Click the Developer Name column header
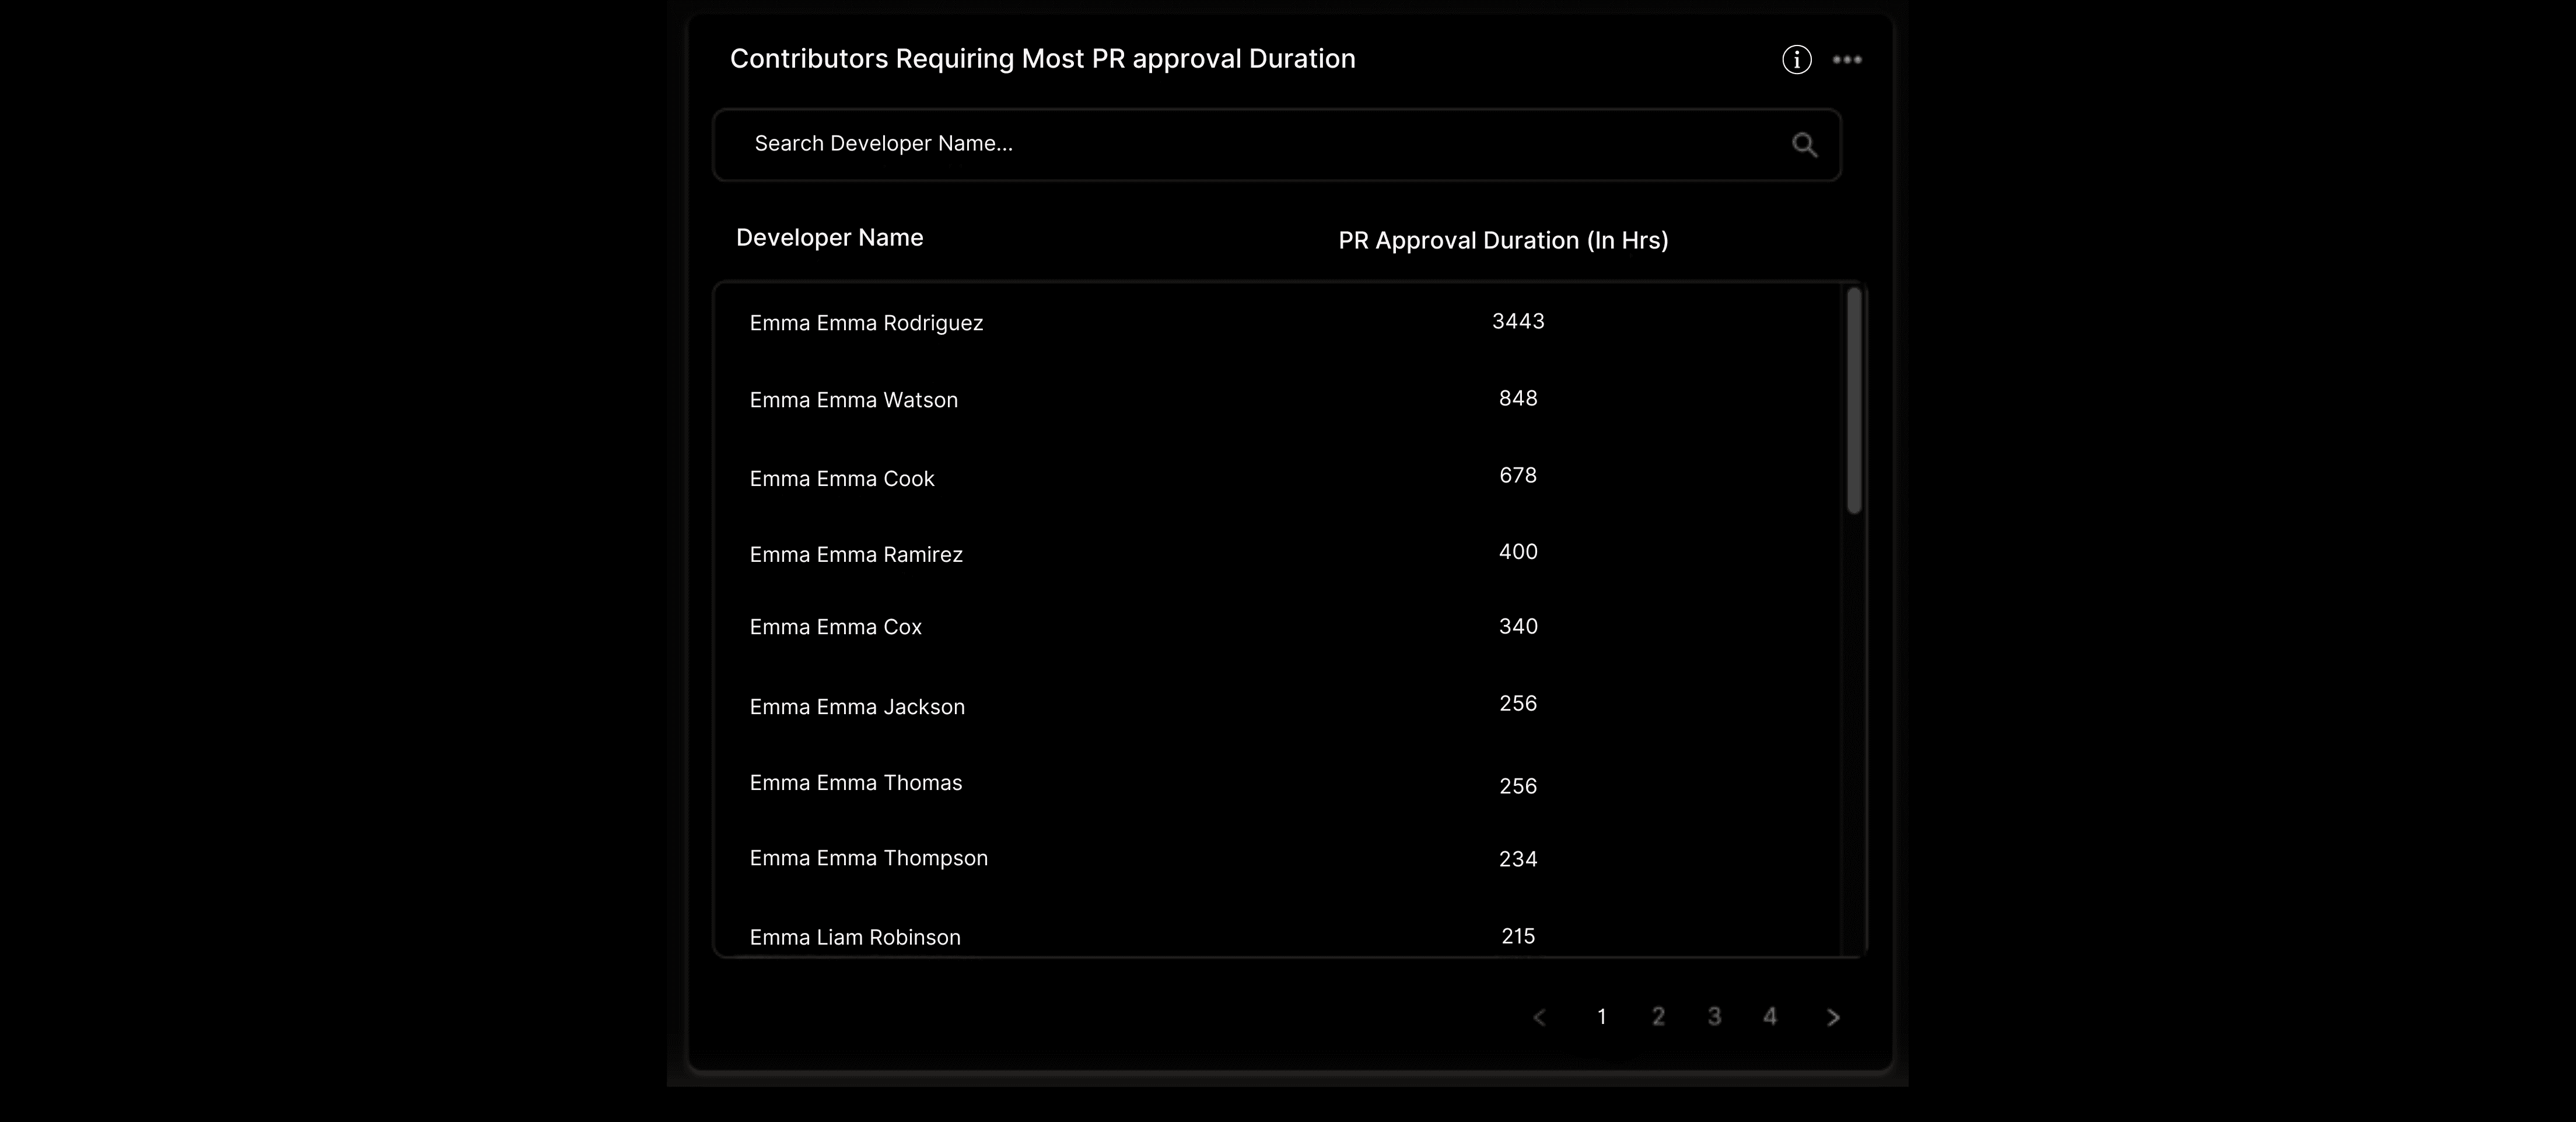 click(829, 237)
